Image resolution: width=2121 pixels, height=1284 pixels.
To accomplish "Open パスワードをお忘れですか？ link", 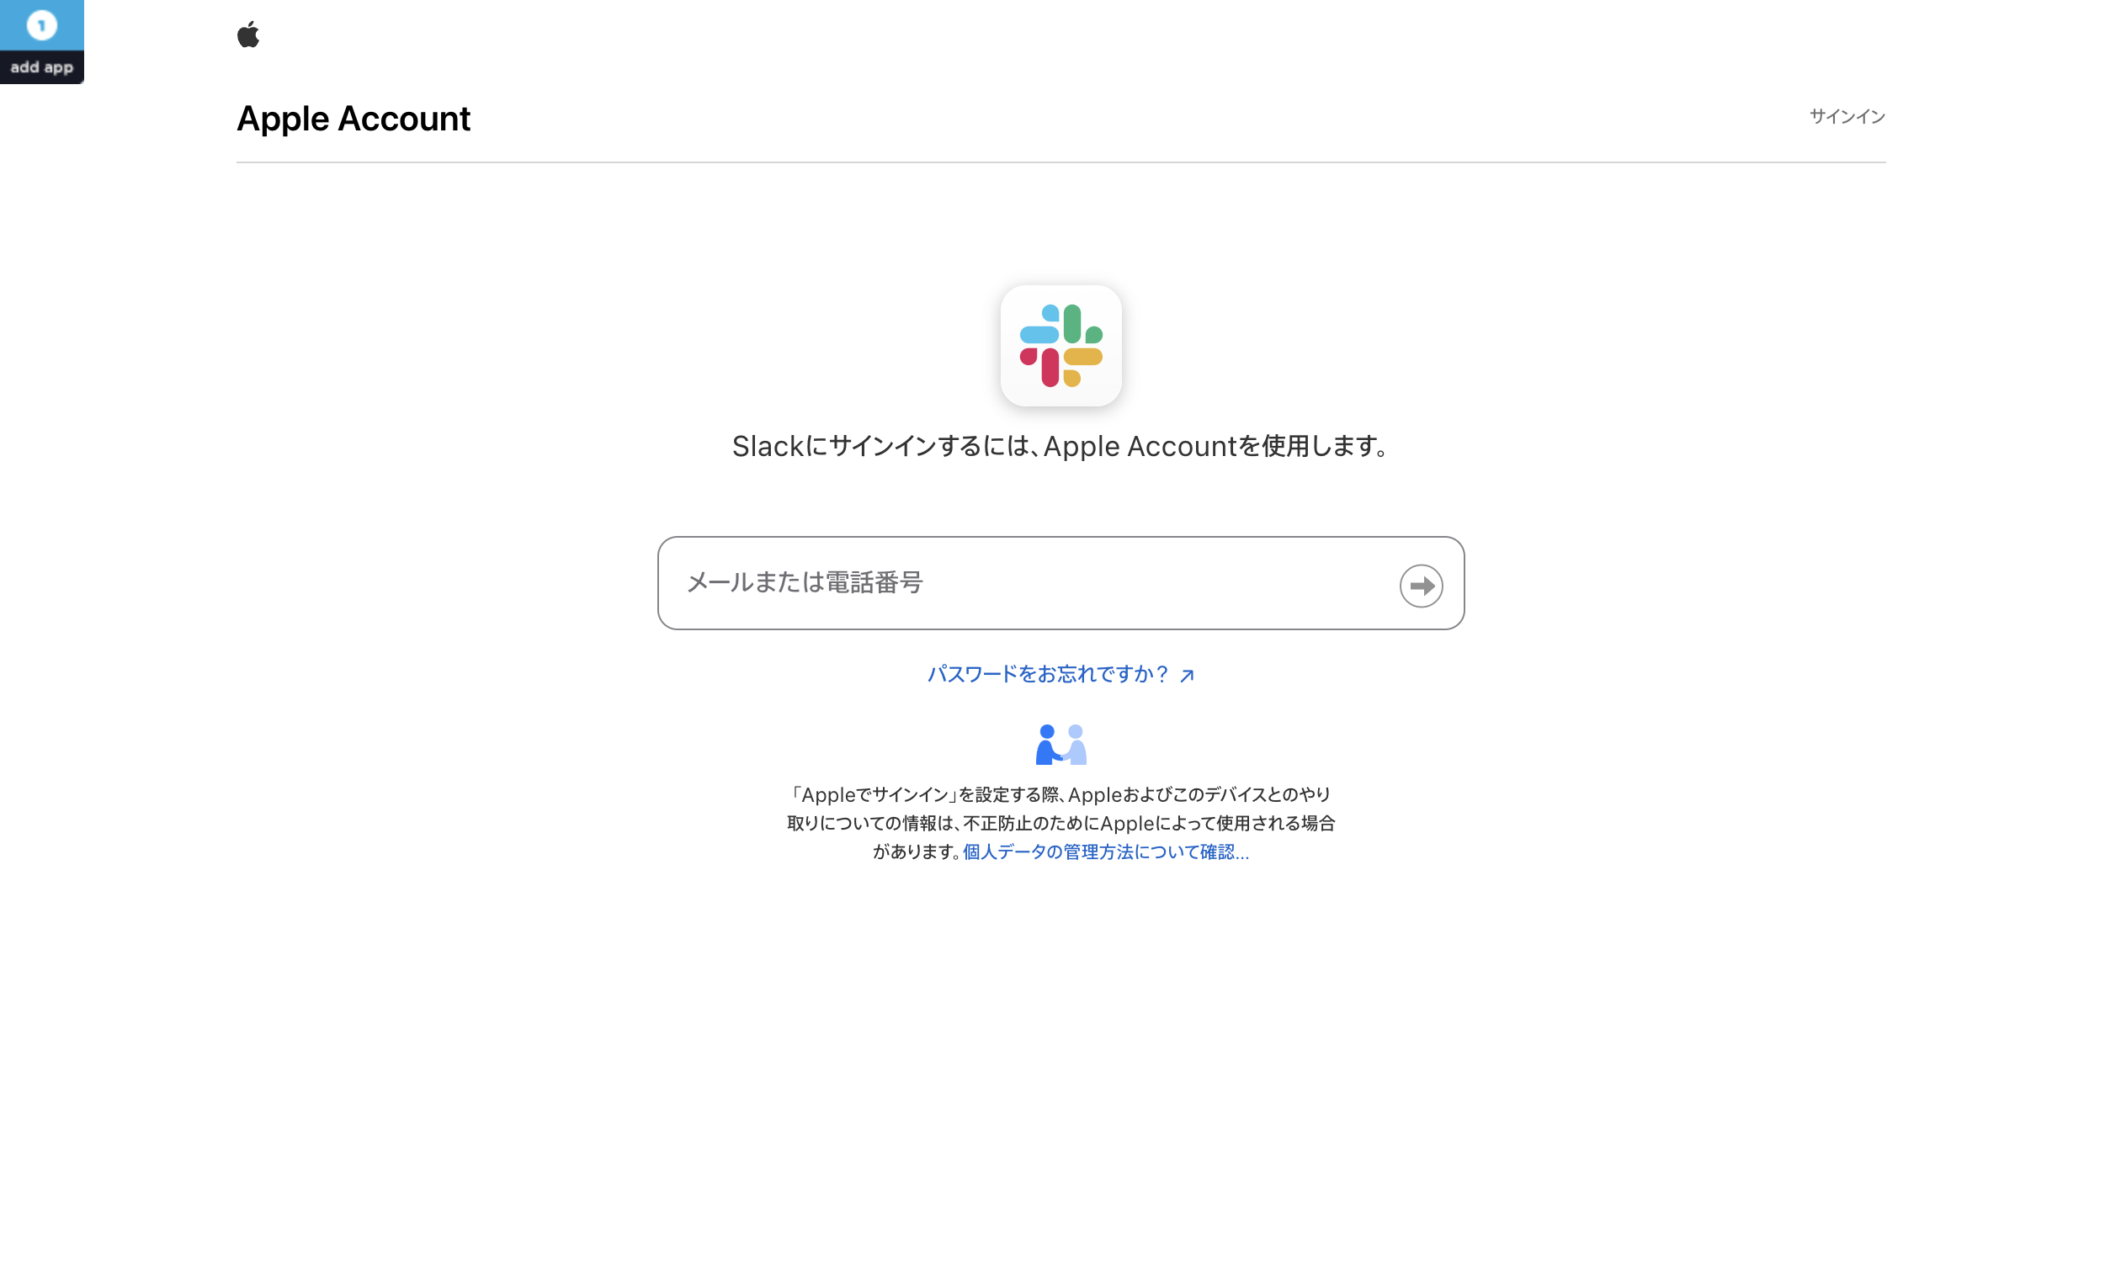I will pyautogui.click(x=1060, y=674).
